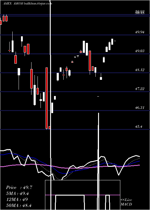Click the last white candlestick near 49.7
Screen dimensions: 150x210
click(115, 41)
